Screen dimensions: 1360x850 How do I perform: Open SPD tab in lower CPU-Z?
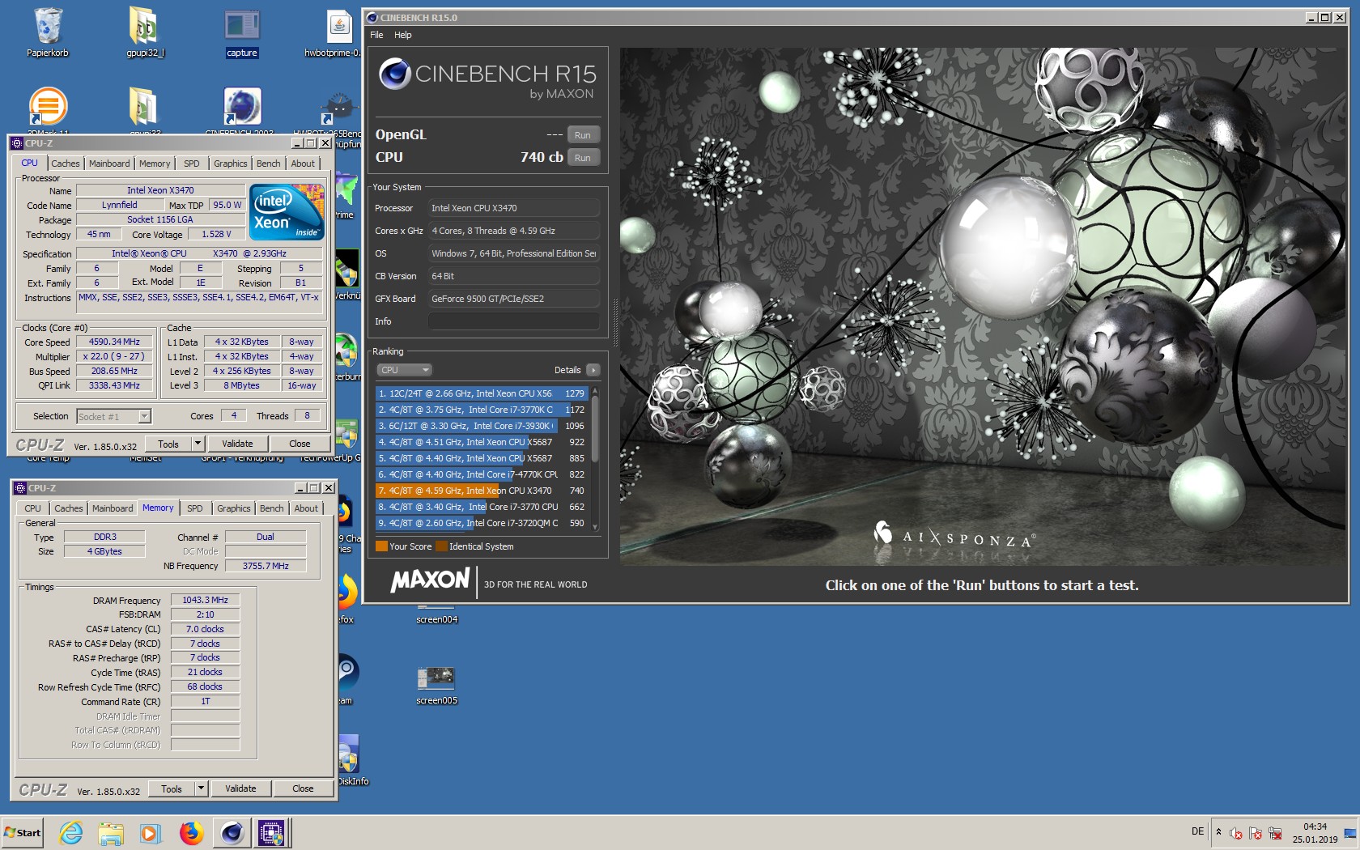pyautogui.click(x=195, y=508)
